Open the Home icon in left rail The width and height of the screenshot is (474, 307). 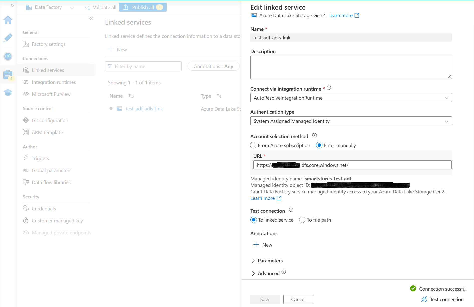(x=8, y=20)
